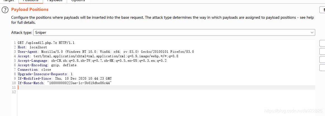This screenshot has width=325, height=116.
Task: Switch to the Payloads tab
Action: pyautogui.click(x=55, y=1)
